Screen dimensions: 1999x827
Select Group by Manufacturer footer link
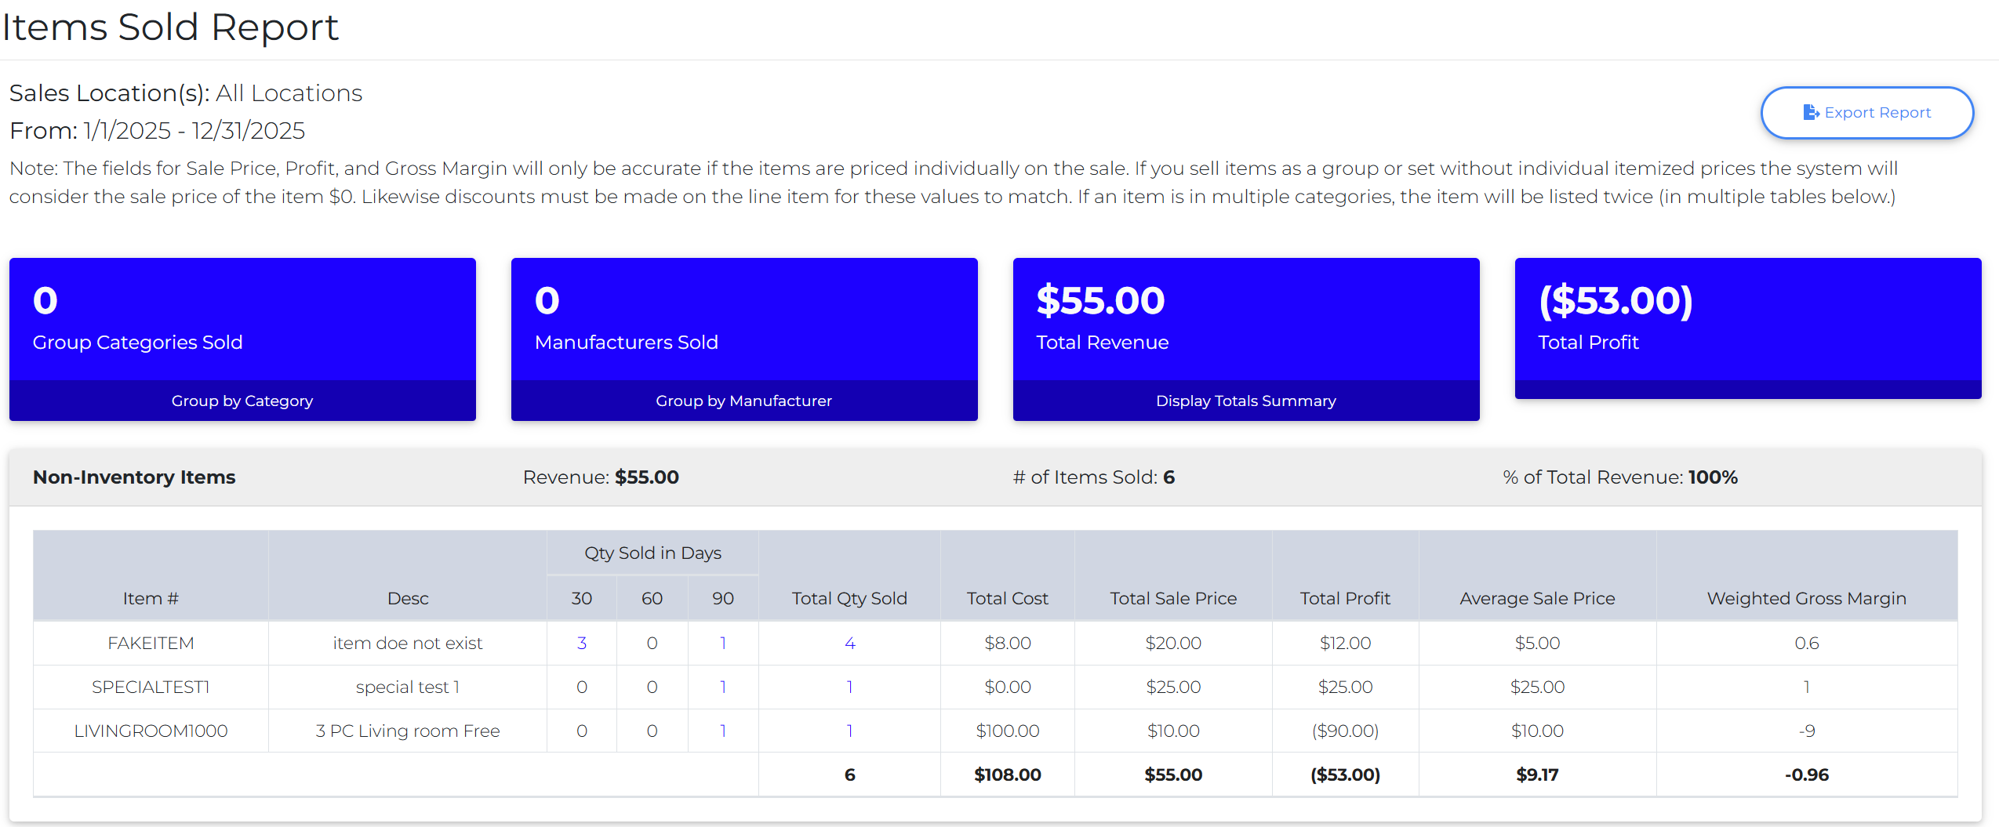click(744, 401)
